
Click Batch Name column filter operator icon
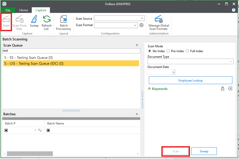[x=48, y=130]
